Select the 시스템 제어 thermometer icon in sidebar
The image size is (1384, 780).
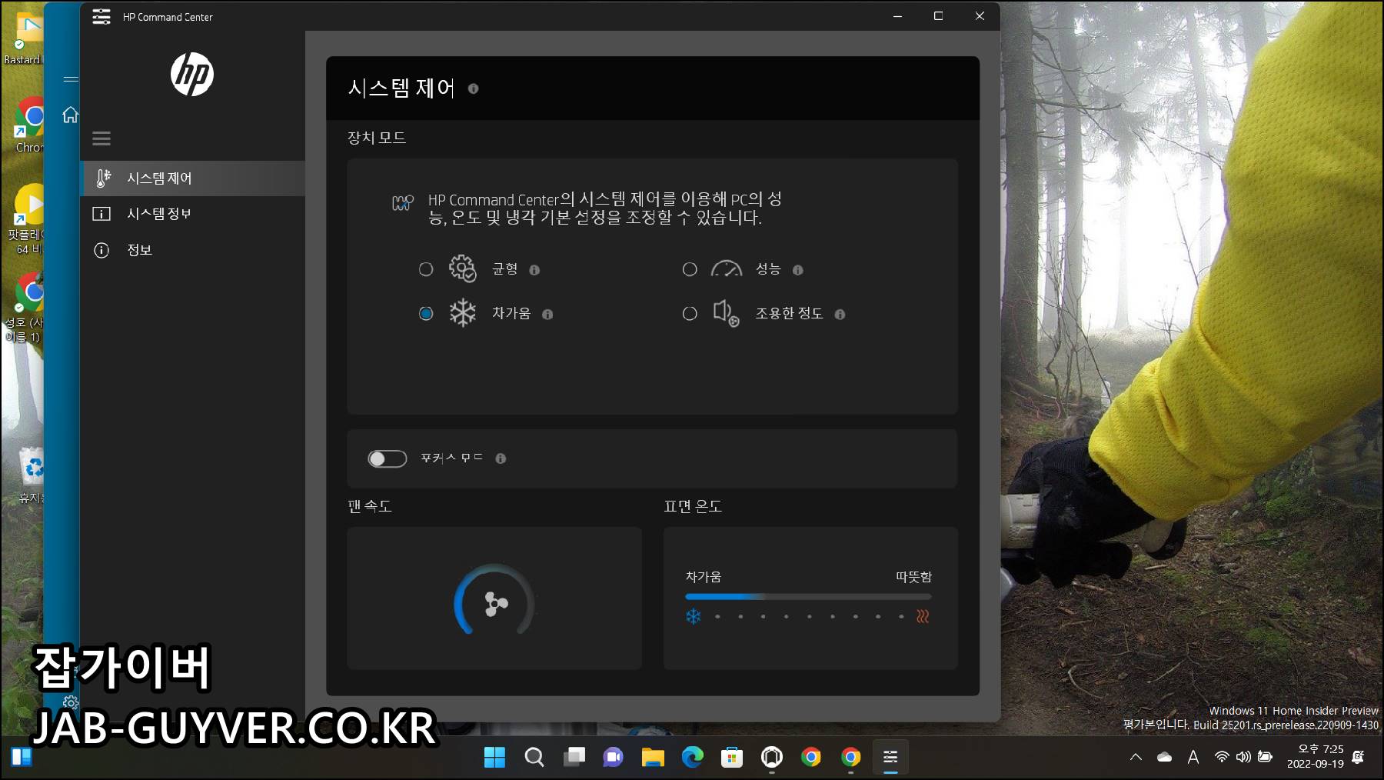tap(101, 178)
